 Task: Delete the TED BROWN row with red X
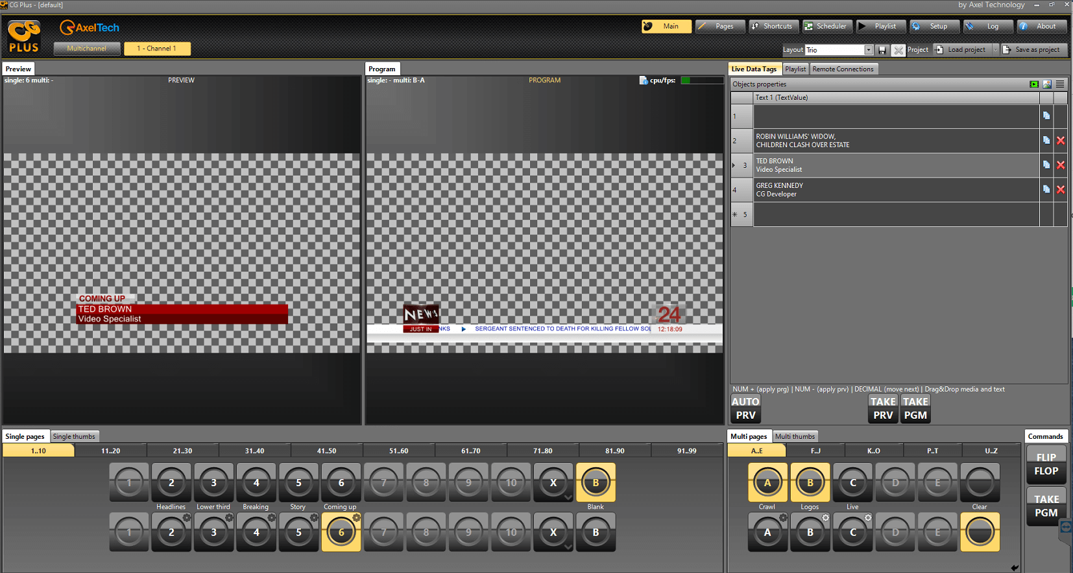1061,165
